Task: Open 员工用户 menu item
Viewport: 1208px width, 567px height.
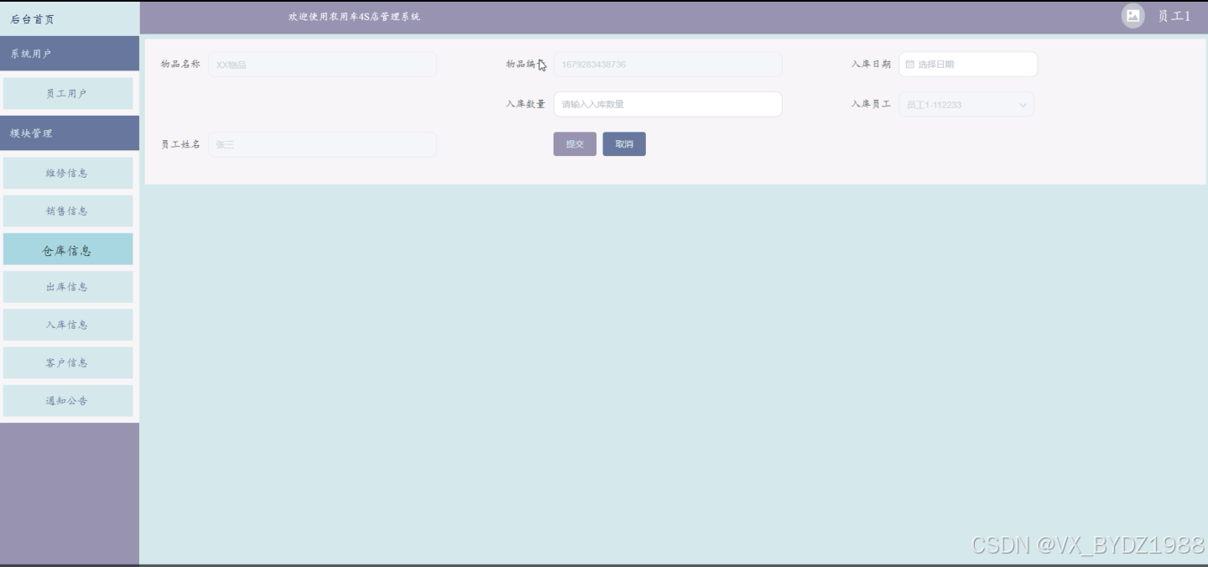Action: click(68, 93)
